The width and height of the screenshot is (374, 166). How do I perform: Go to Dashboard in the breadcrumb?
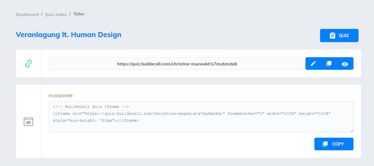coord(27,15)
